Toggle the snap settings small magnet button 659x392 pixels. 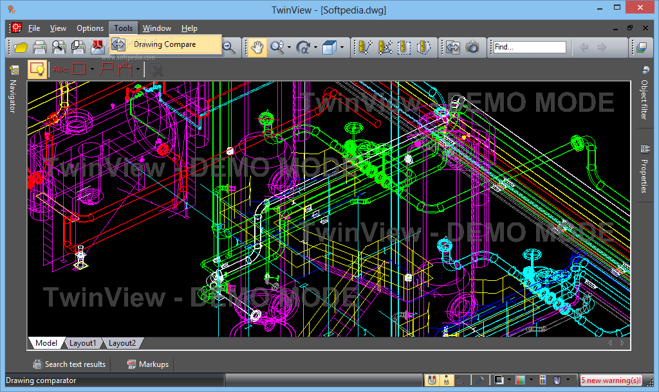pyautogui.click(x=447, y=380)
